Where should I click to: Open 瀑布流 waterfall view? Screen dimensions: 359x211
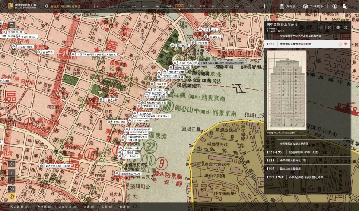(x=287, y=6)
